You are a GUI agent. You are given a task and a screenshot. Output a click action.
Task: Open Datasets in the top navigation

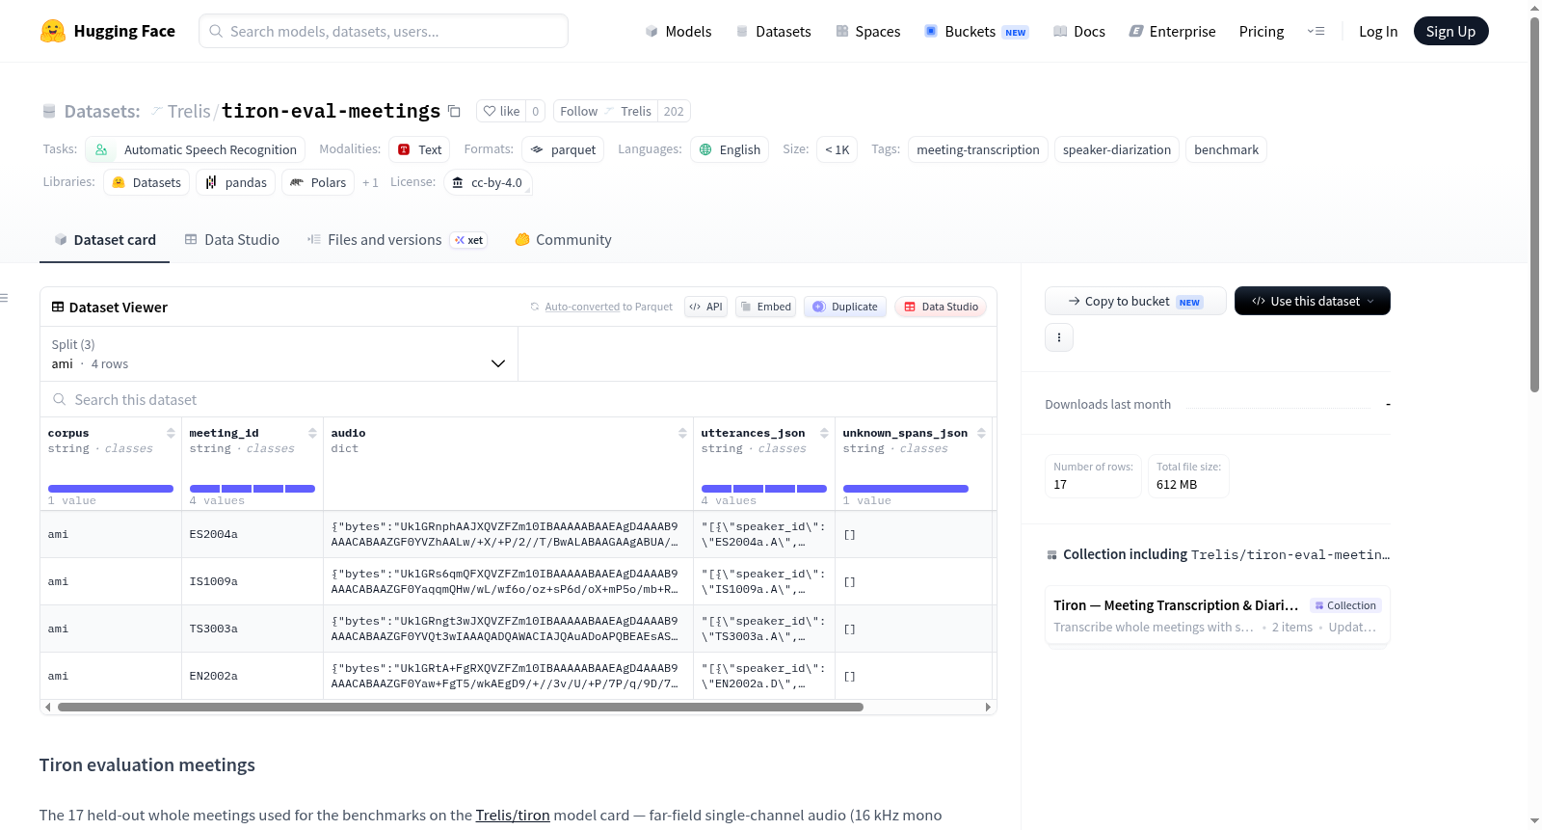point(774,32)
